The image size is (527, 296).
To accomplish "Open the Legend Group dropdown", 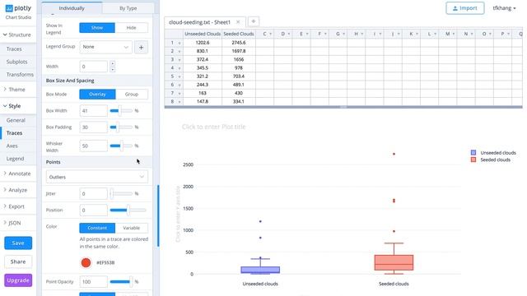I will pos(105,47).
